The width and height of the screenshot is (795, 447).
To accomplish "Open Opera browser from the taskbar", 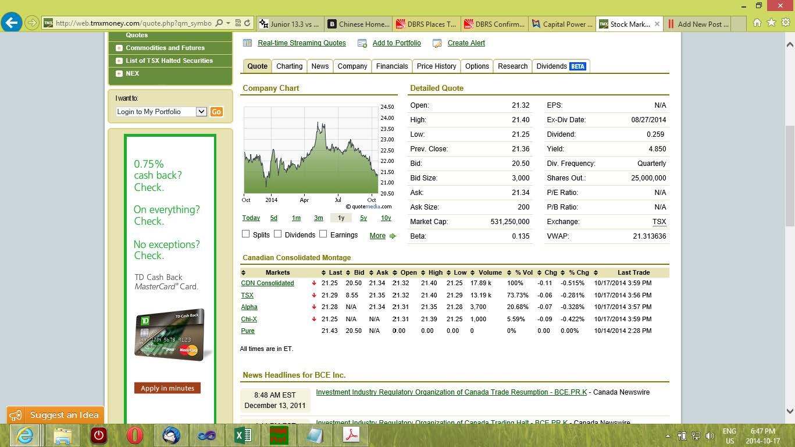I will [134, 435].
